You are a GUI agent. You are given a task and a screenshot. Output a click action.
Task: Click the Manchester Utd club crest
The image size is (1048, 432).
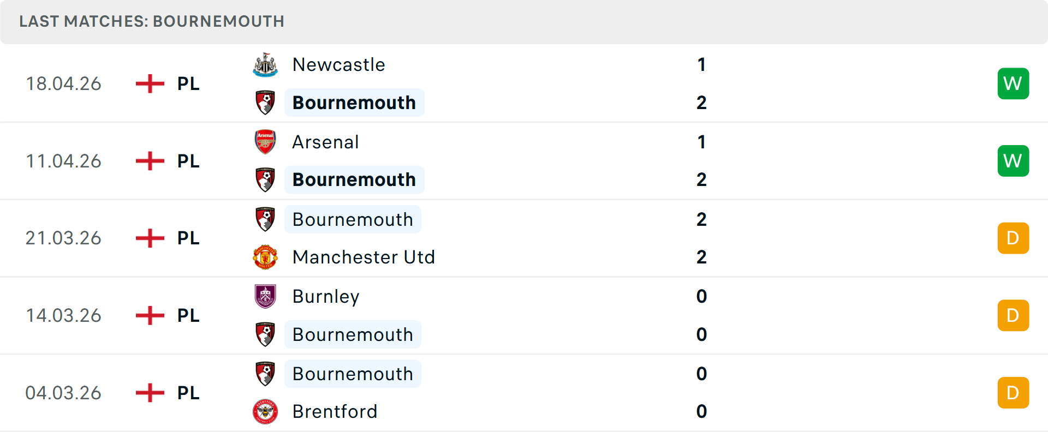(265, 257)
